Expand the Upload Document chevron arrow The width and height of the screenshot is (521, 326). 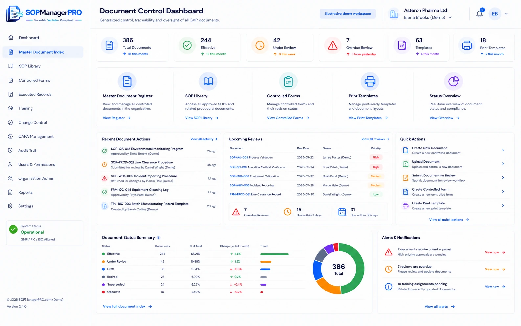coord(503,164)
